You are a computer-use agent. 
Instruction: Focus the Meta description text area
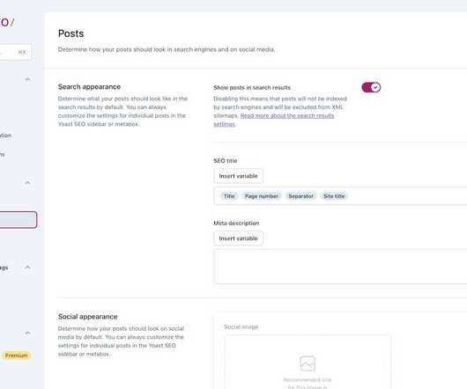coord(340,267)
